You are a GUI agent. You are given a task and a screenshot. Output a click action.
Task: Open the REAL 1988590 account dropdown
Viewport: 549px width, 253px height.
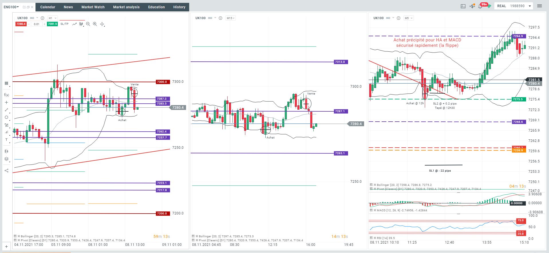[514, 6]
